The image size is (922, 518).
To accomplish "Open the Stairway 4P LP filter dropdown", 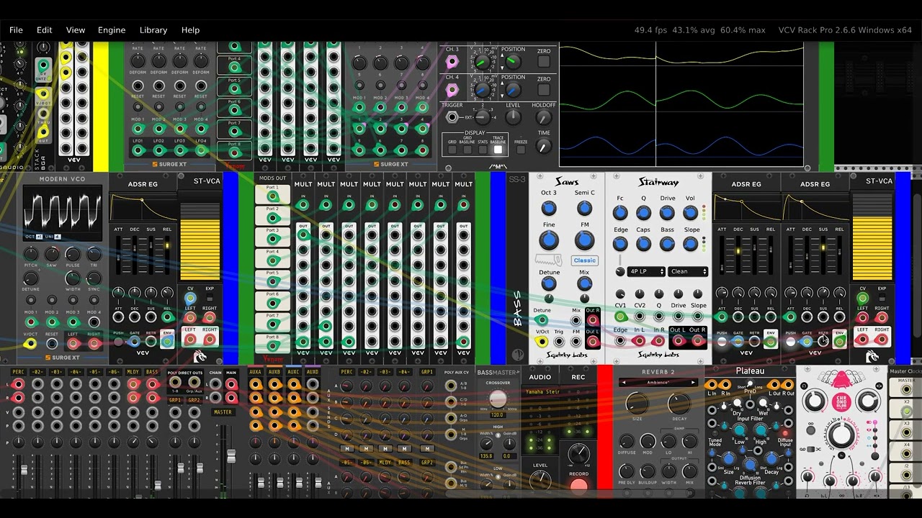I will (646, 271).
